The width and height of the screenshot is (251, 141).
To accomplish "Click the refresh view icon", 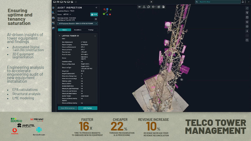I will 247,8.
